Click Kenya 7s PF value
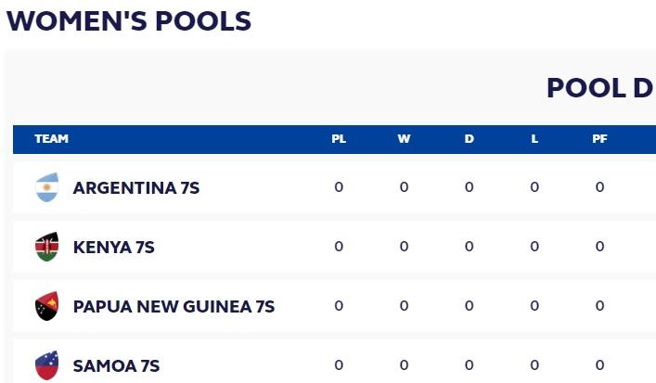Image resolution: width=656 pixels, height=383 pixels. [x=599, y=247]
